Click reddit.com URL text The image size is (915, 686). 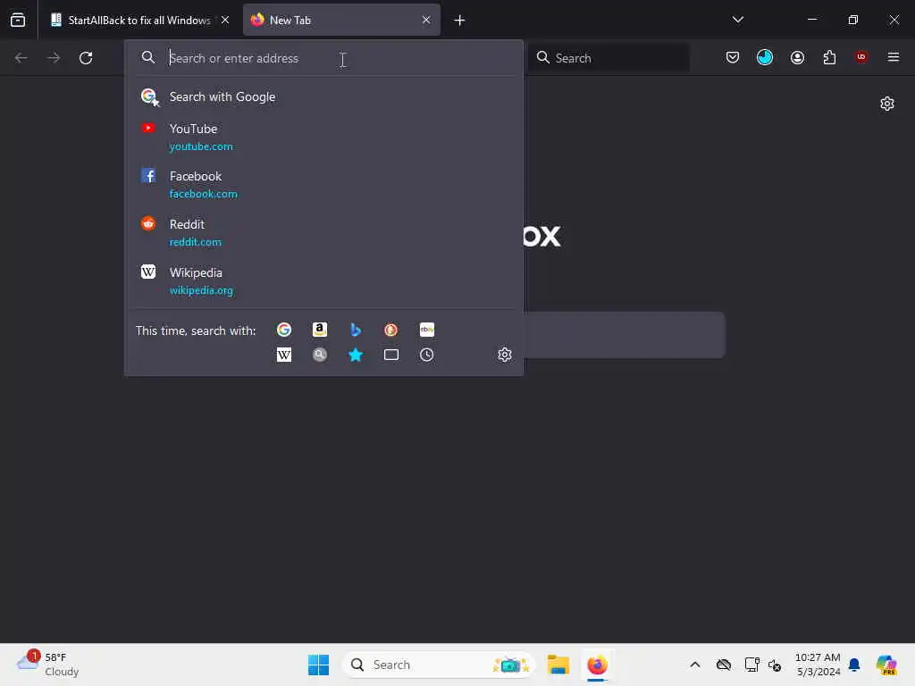tap(195, 242)
